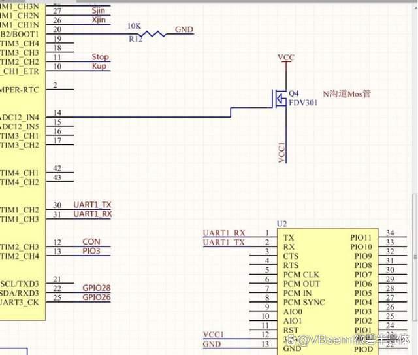This screenshot has width=418, height=355.
Task: Click the Sjin net label at pin 27
Action: pyautogui.click(x=99, y=10)
